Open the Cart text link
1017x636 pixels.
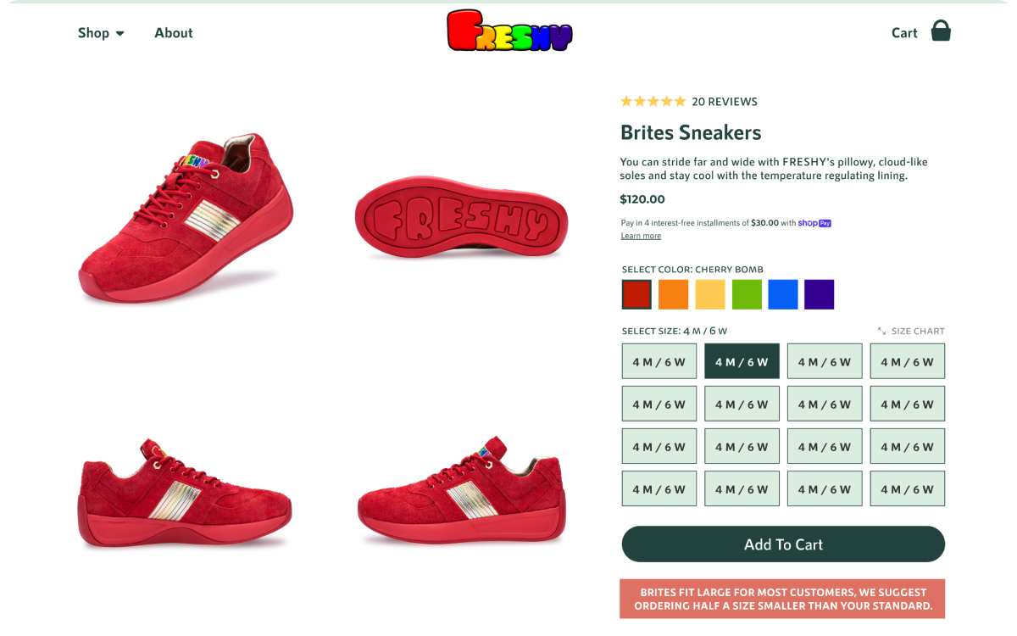(904, 33)
